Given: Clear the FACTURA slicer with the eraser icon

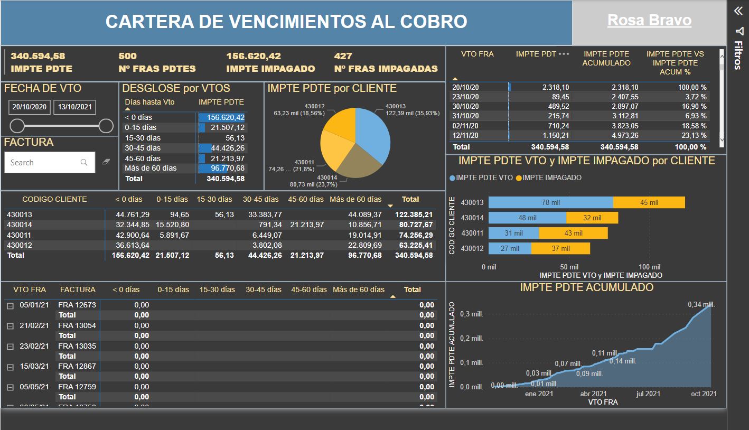Looking at the screenshot, I should (x=106, y=162).
